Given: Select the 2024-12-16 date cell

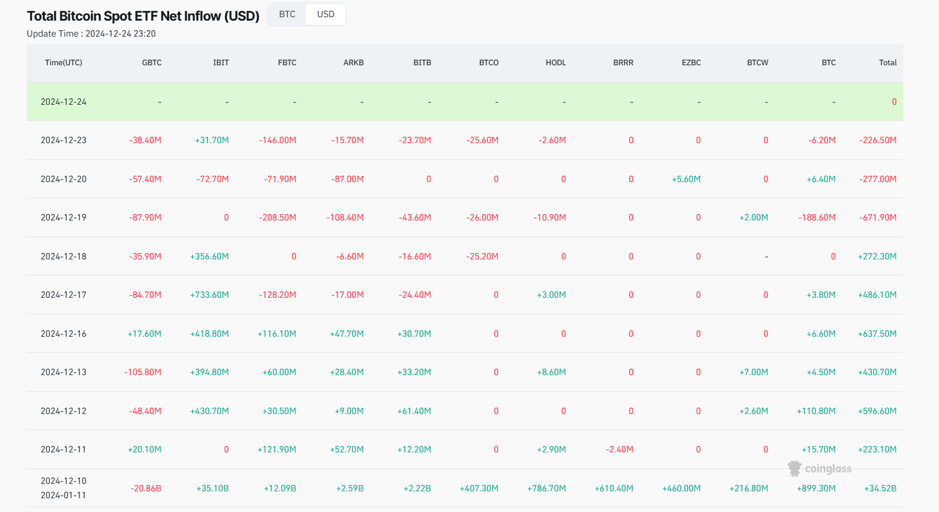Looking at the screenshot, I should click(64, 334).
